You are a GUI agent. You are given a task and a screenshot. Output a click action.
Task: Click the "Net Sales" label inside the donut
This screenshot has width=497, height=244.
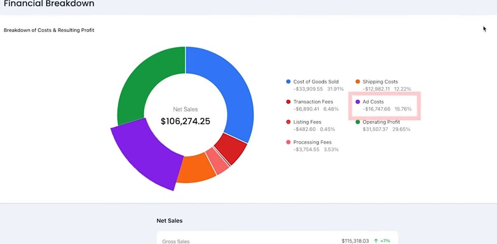tap(185, 109)
